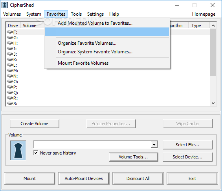Select the O: drive icon
Screen dimensions: 222x191
10,82
